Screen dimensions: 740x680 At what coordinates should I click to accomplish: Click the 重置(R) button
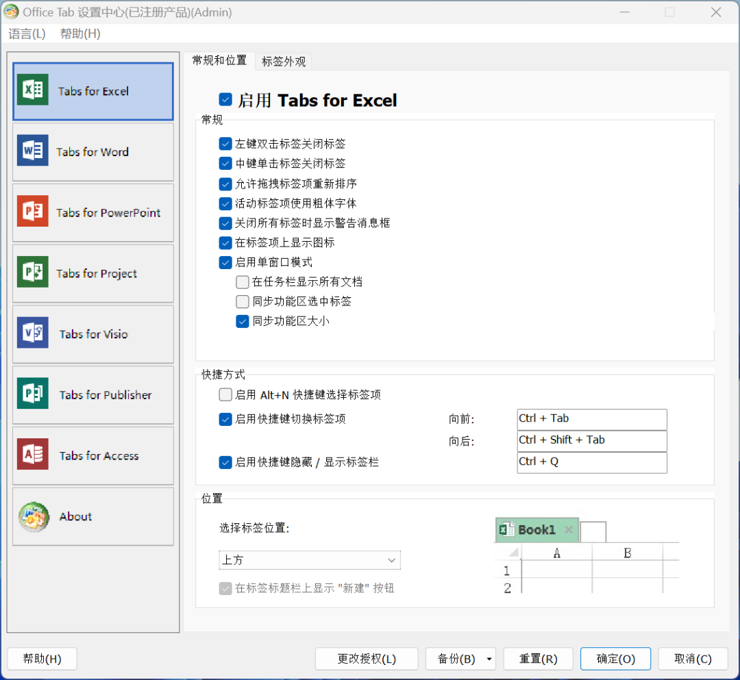(x=538, y=659)
